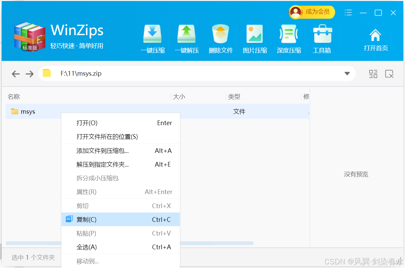
Task: Select 复制(C) in context menu
Action: click(x=121, y=219)
